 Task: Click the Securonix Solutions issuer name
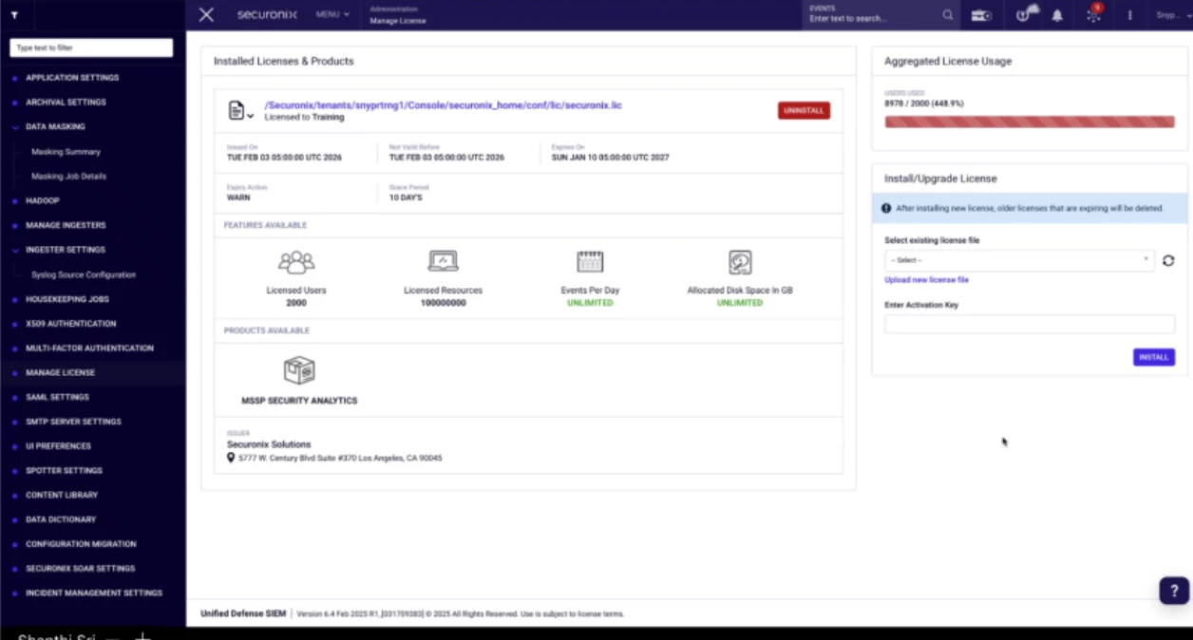coord(269,444)
